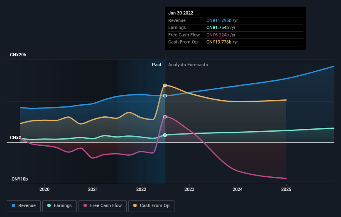Click the Analysts Forecasts label
Viewport: 341px width, 217px height.
[188, 65]
